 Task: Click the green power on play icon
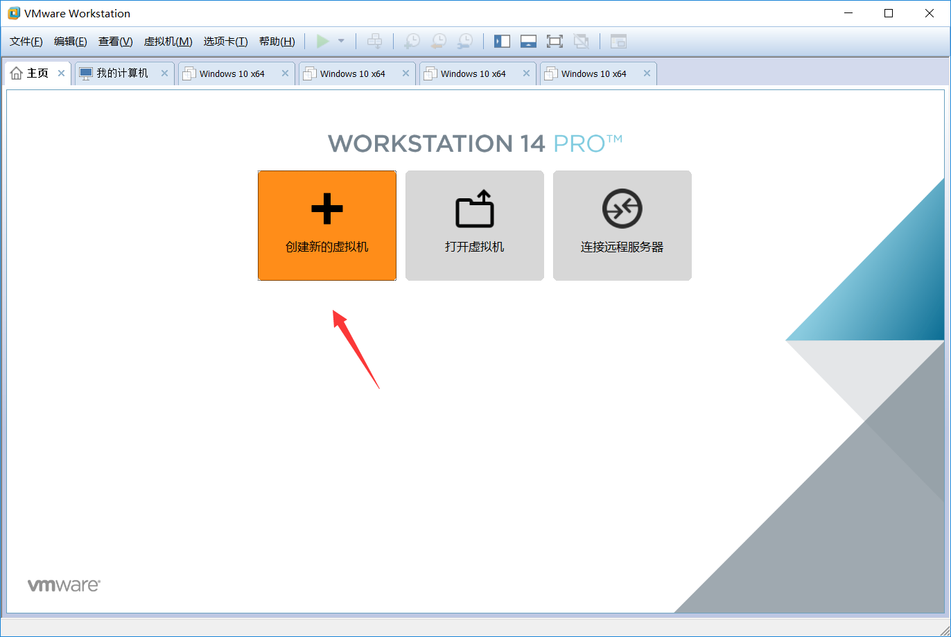(322, 42)
